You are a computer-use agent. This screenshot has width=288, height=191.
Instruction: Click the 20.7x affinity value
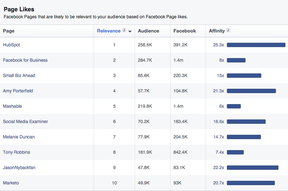click(218, 183)
